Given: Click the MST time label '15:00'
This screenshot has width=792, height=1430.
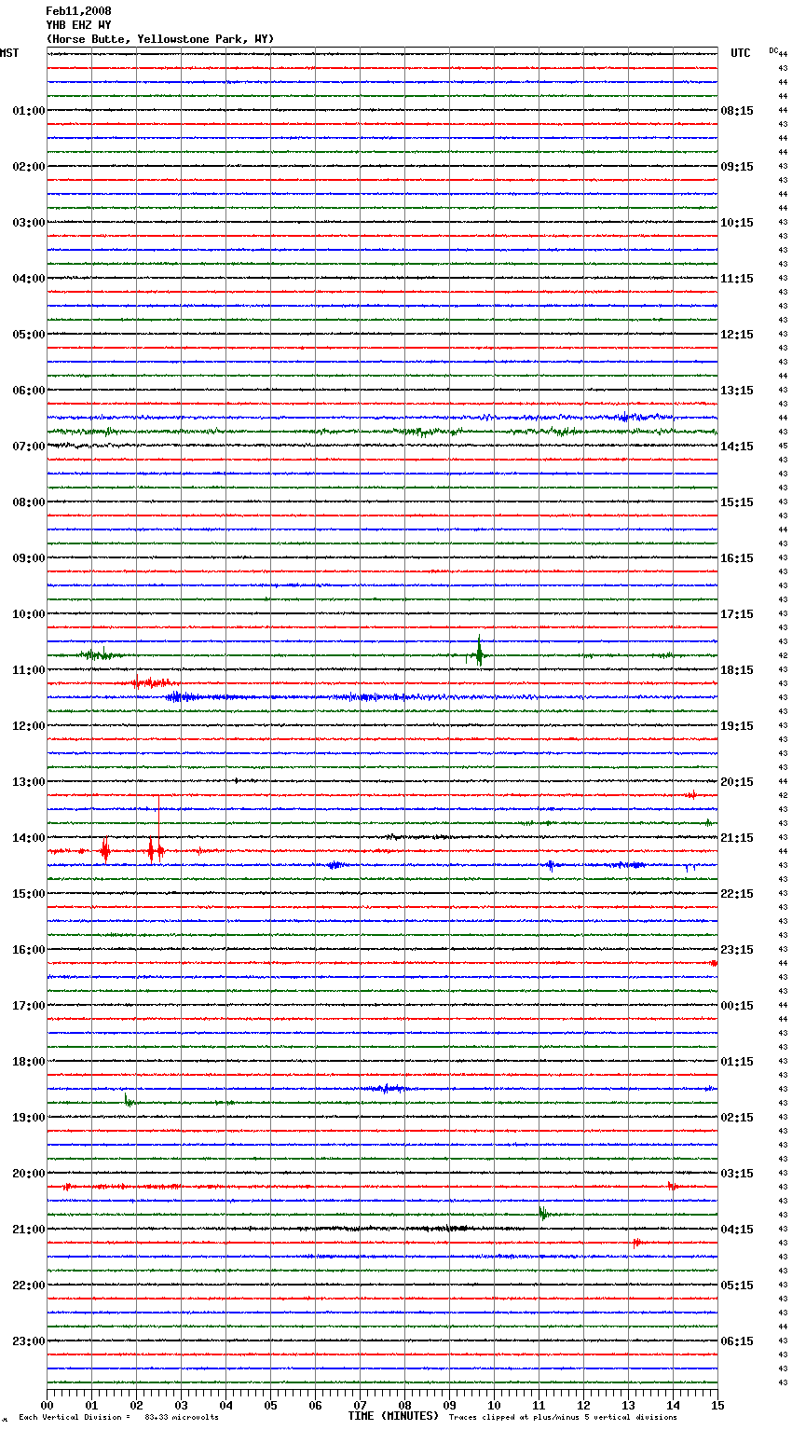Looking at the screenshot, I should 29,894.
